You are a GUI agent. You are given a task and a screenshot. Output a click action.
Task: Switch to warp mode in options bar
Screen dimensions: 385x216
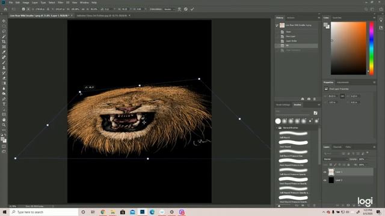pos(179,9)
